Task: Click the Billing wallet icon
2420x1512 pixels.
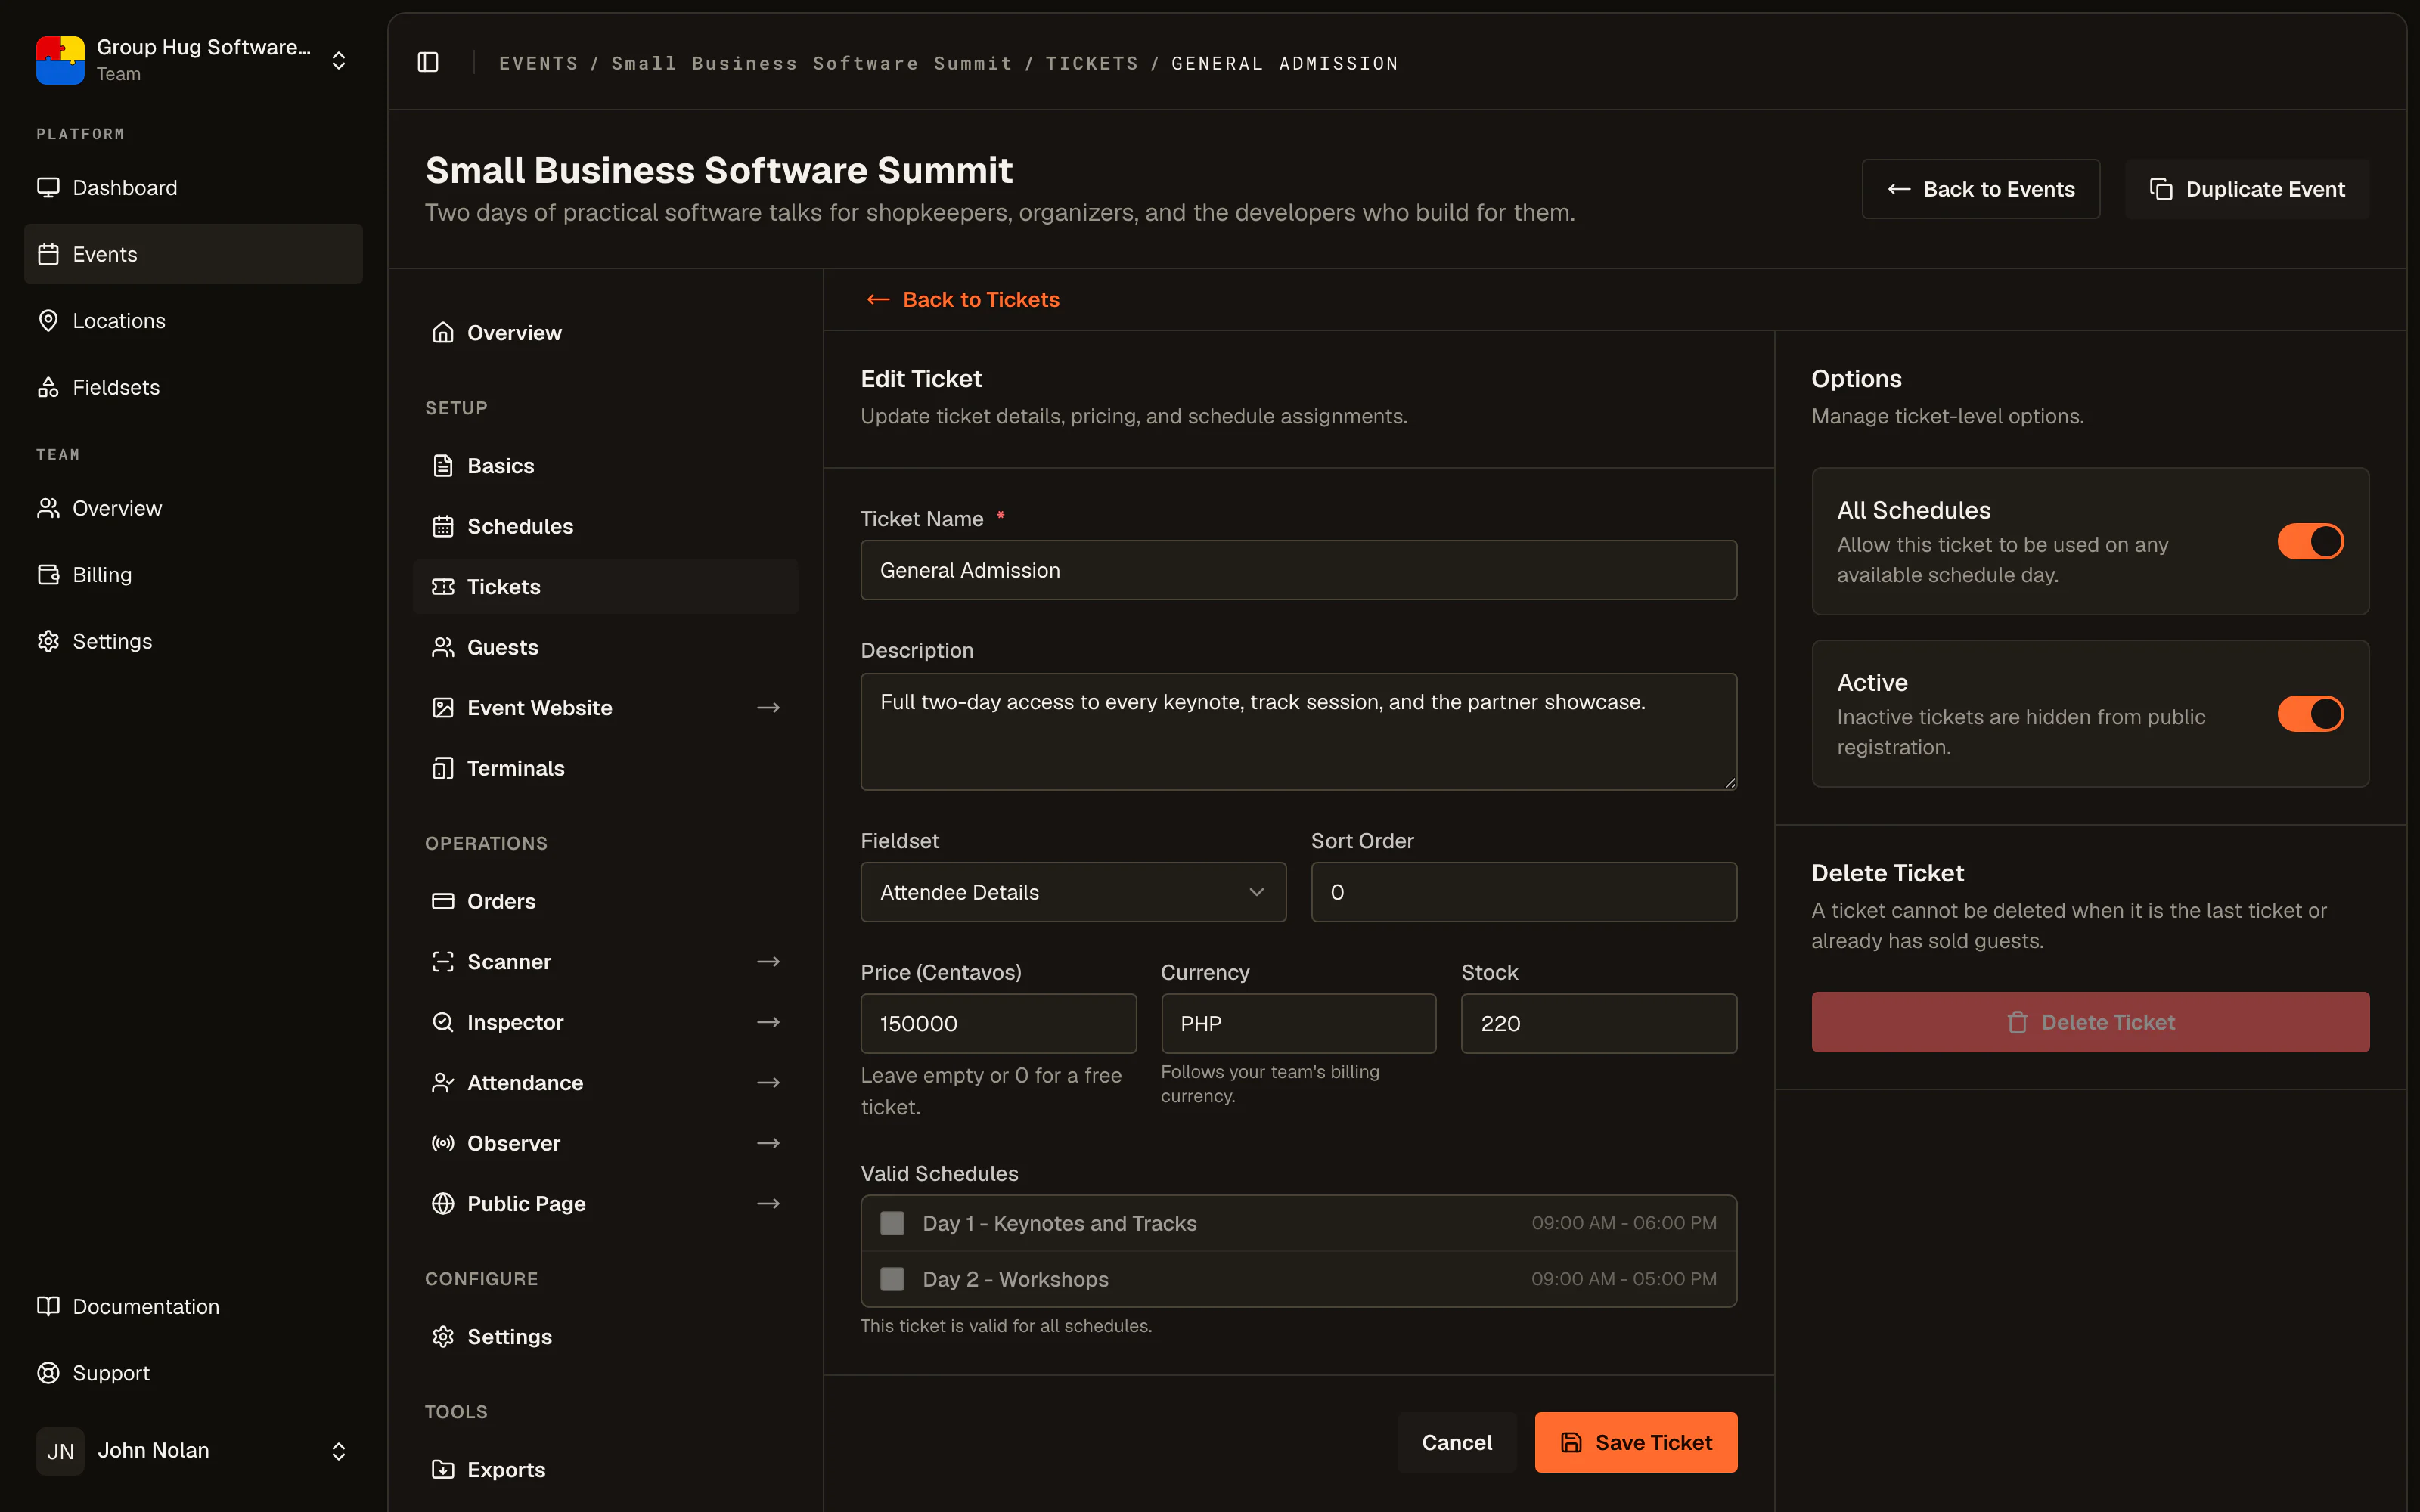Action: (x=48, y=574)
